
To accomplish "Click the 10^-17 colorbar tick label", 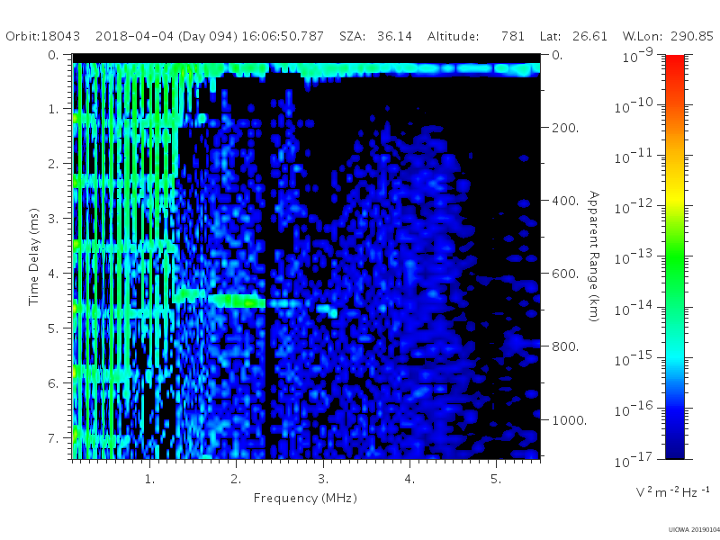I will (x=634, y=459).
